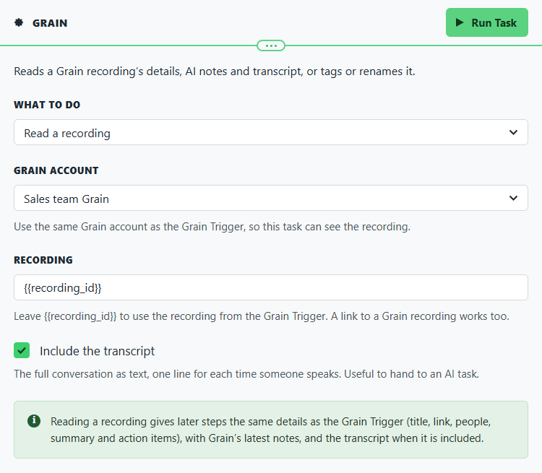The height and width of the screenshot is (473, 542).
Task: Click the 'Reads a Grain recording's details' description
Action: (215, 71)
